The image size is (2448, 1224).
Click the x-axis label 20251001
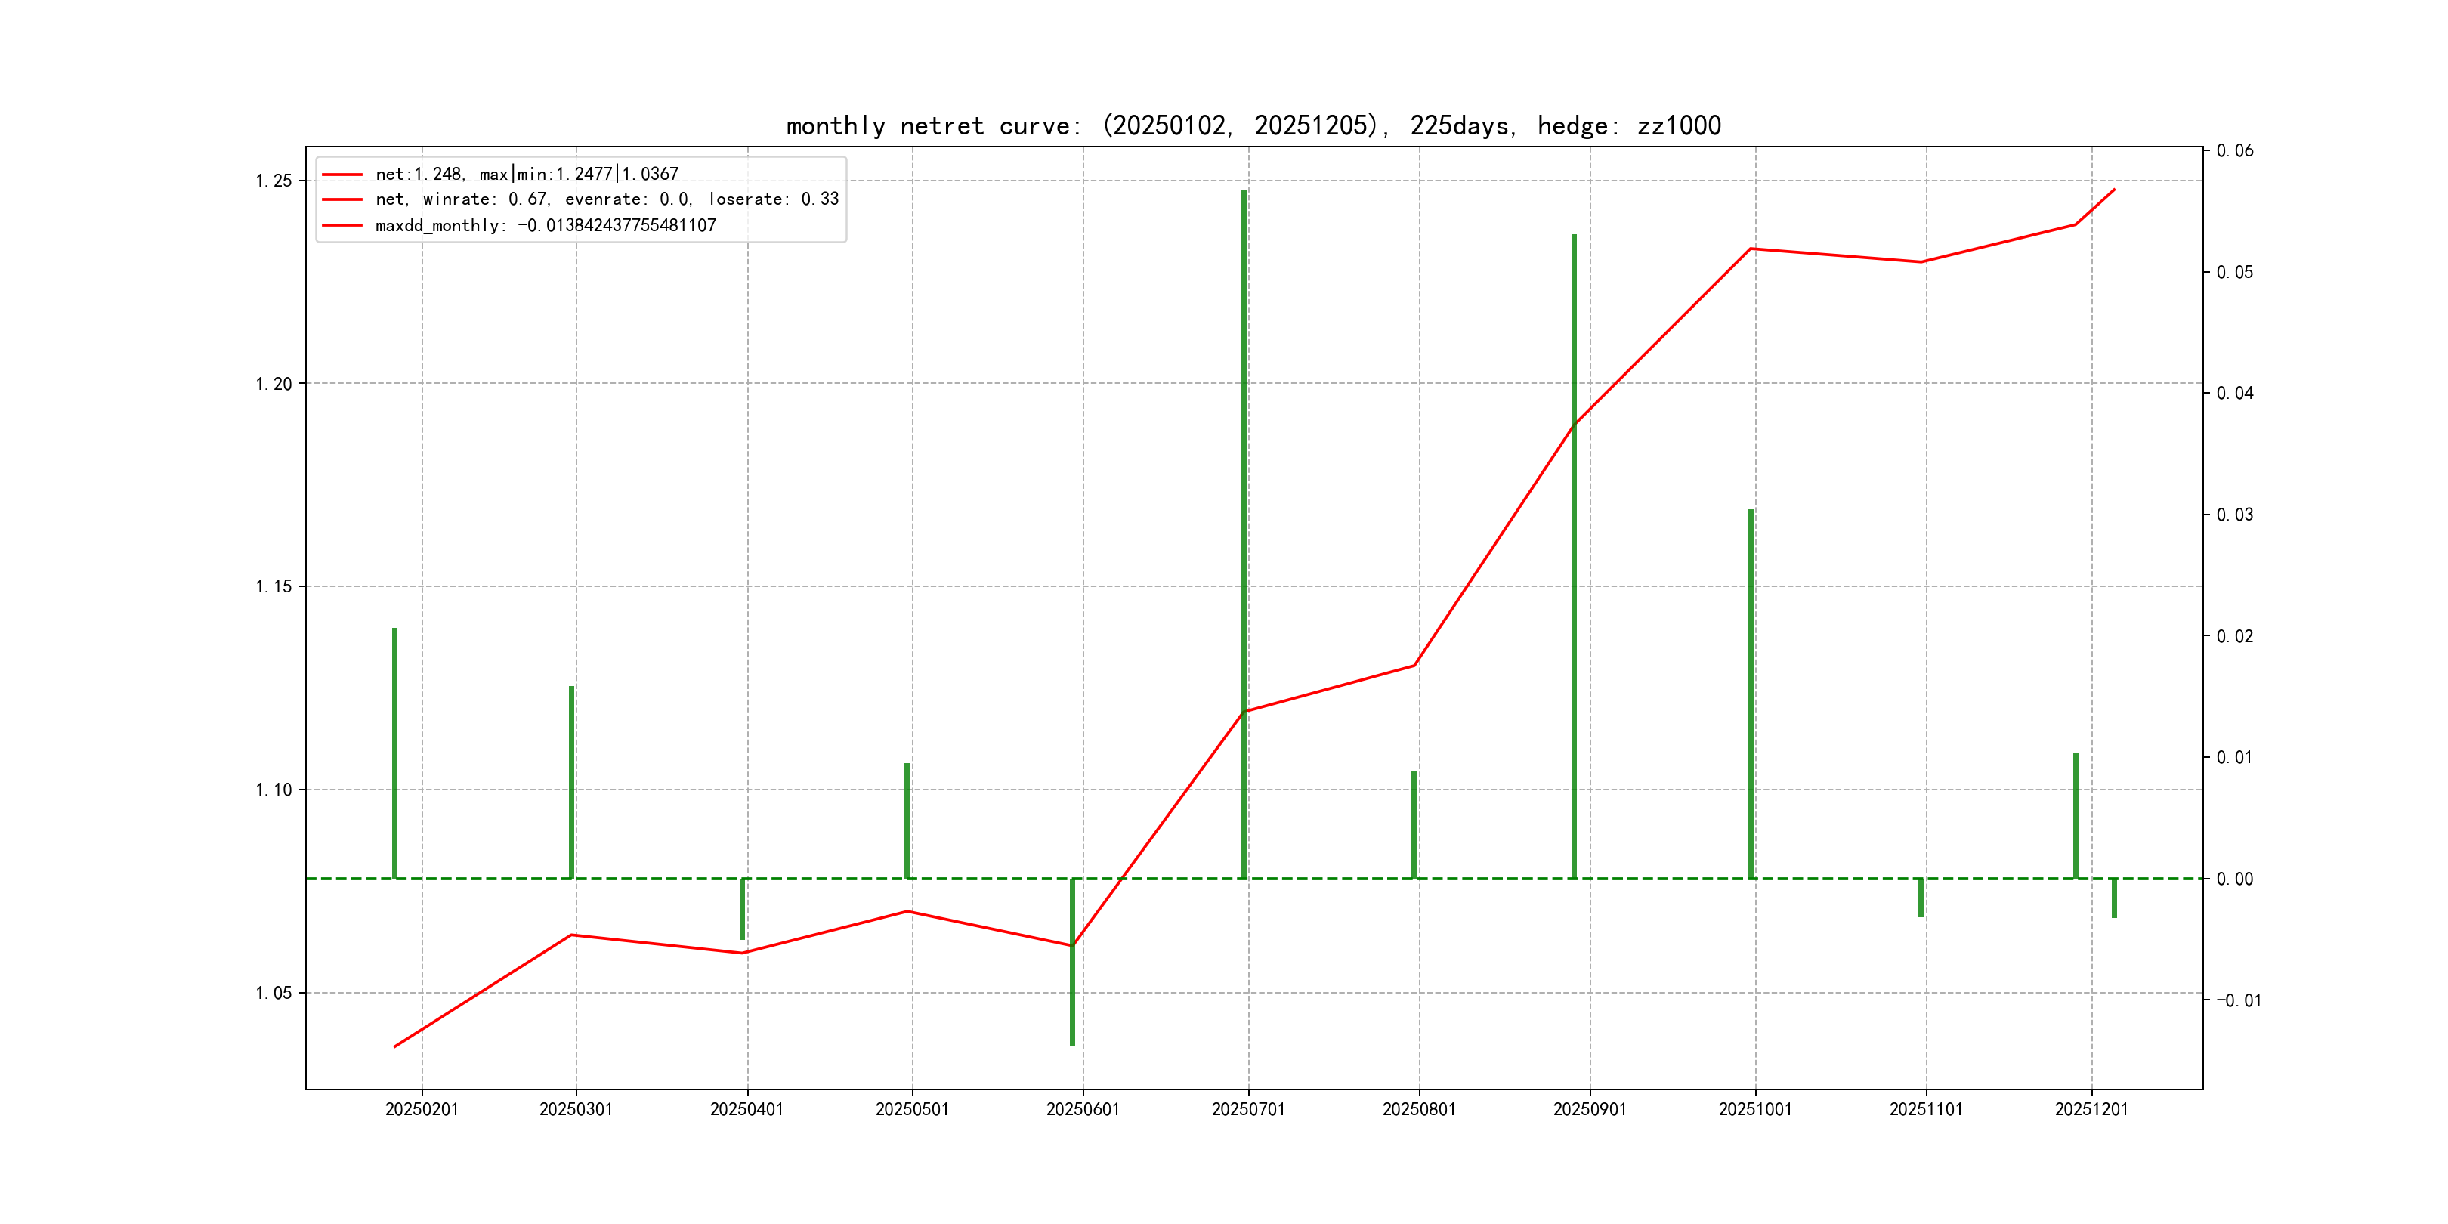[1754, 1109]
